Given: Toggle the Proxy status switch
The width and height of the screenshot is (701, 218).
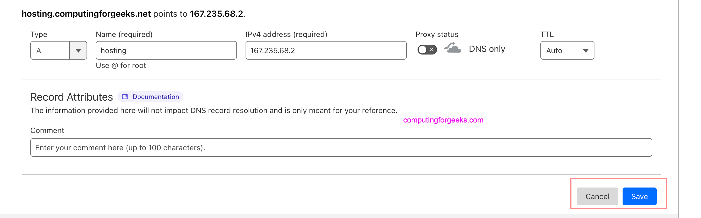Looking at the screenshot, I should [x=427, y=50].
